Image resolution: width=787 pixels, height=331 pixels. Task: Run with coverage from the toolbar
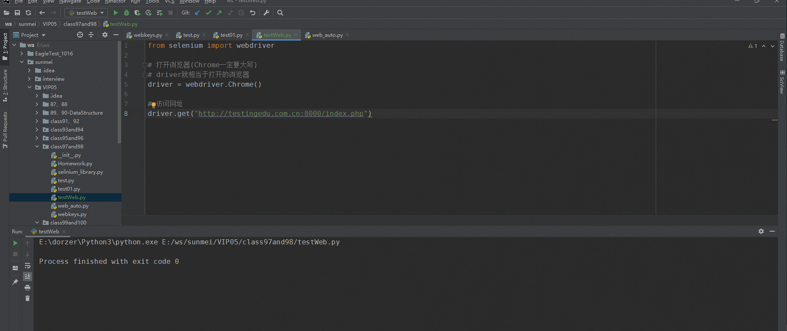tap(137, 13)
